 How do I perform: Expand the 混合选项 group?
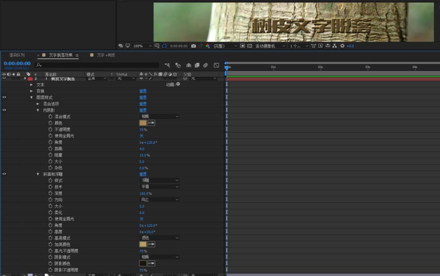click(37, 104)
